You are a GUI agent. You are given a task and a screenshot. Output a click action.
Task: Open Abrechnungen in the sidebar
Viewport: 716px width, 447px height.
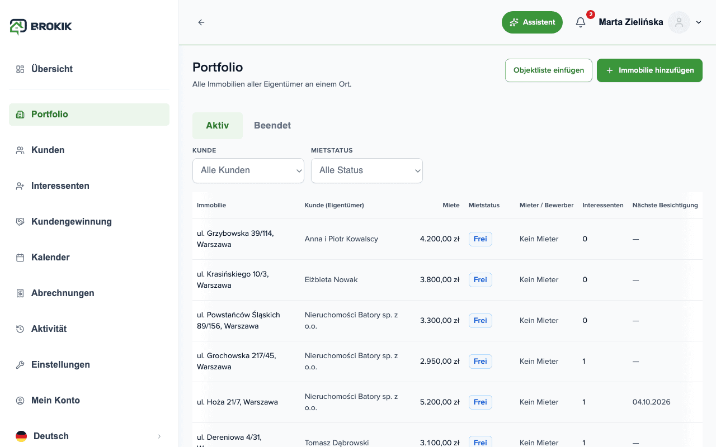click(89, 293)
